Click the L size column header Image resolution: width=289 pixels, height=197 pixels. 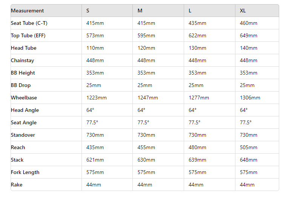pyautogui.click(x=190, y=11)
